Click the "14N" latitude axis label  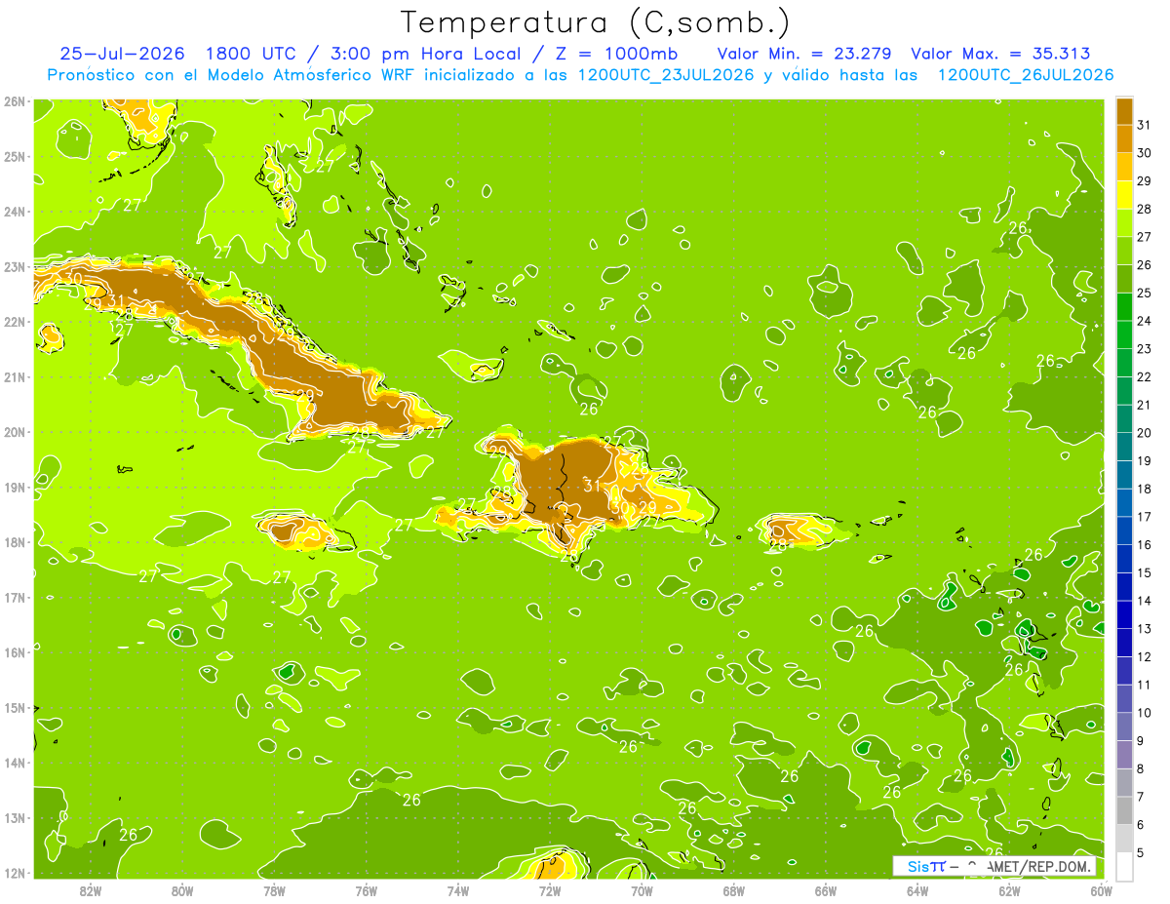pos(14,763)
